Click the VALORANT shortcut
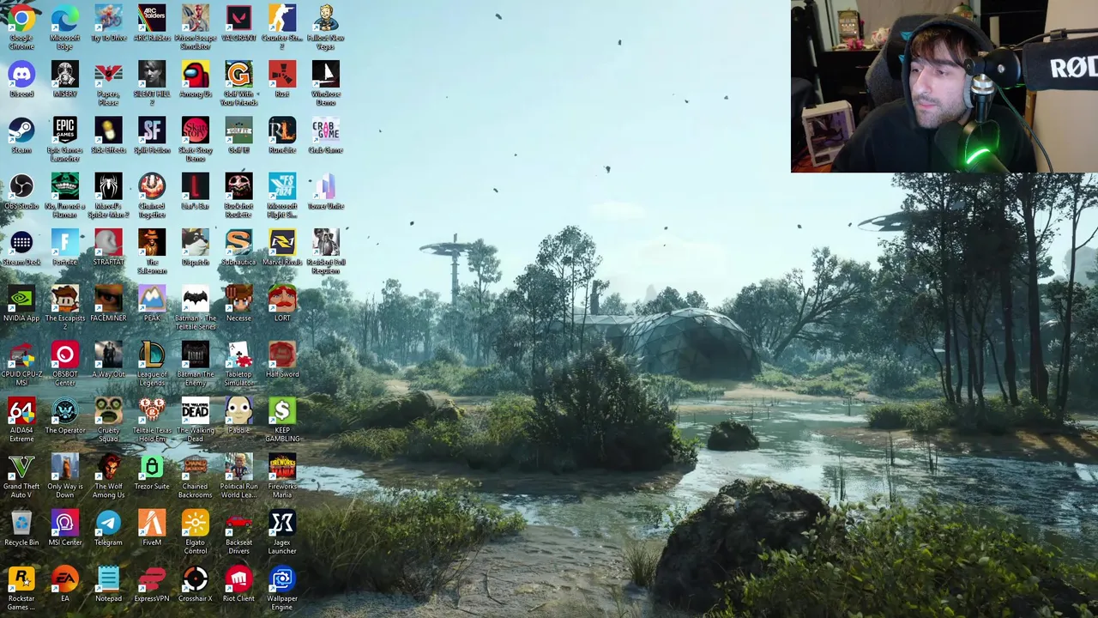Screen dimensions: 1098x618 click(238, 19)
